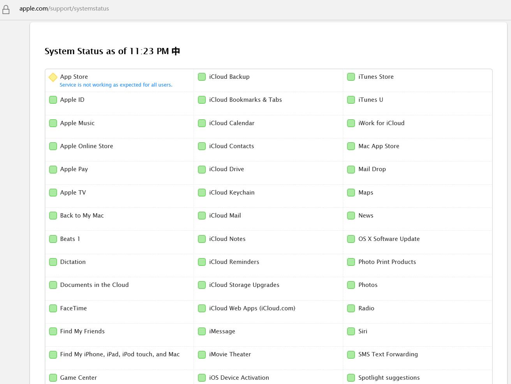Click the status icon for iCloud Calendar

coord(202,123)
